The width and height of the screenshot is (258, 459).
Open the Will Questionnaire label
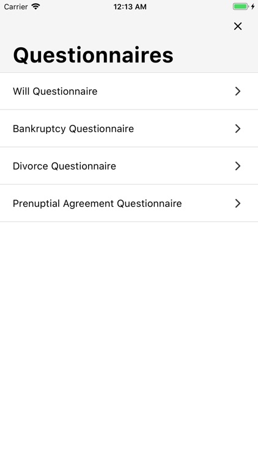(55, 91)
